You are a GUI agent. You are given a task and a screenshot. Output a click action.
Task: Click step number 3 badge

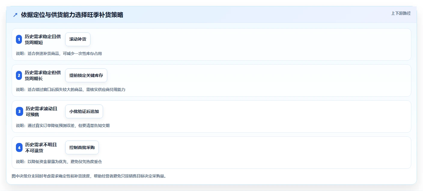click(x=19, y=111)
